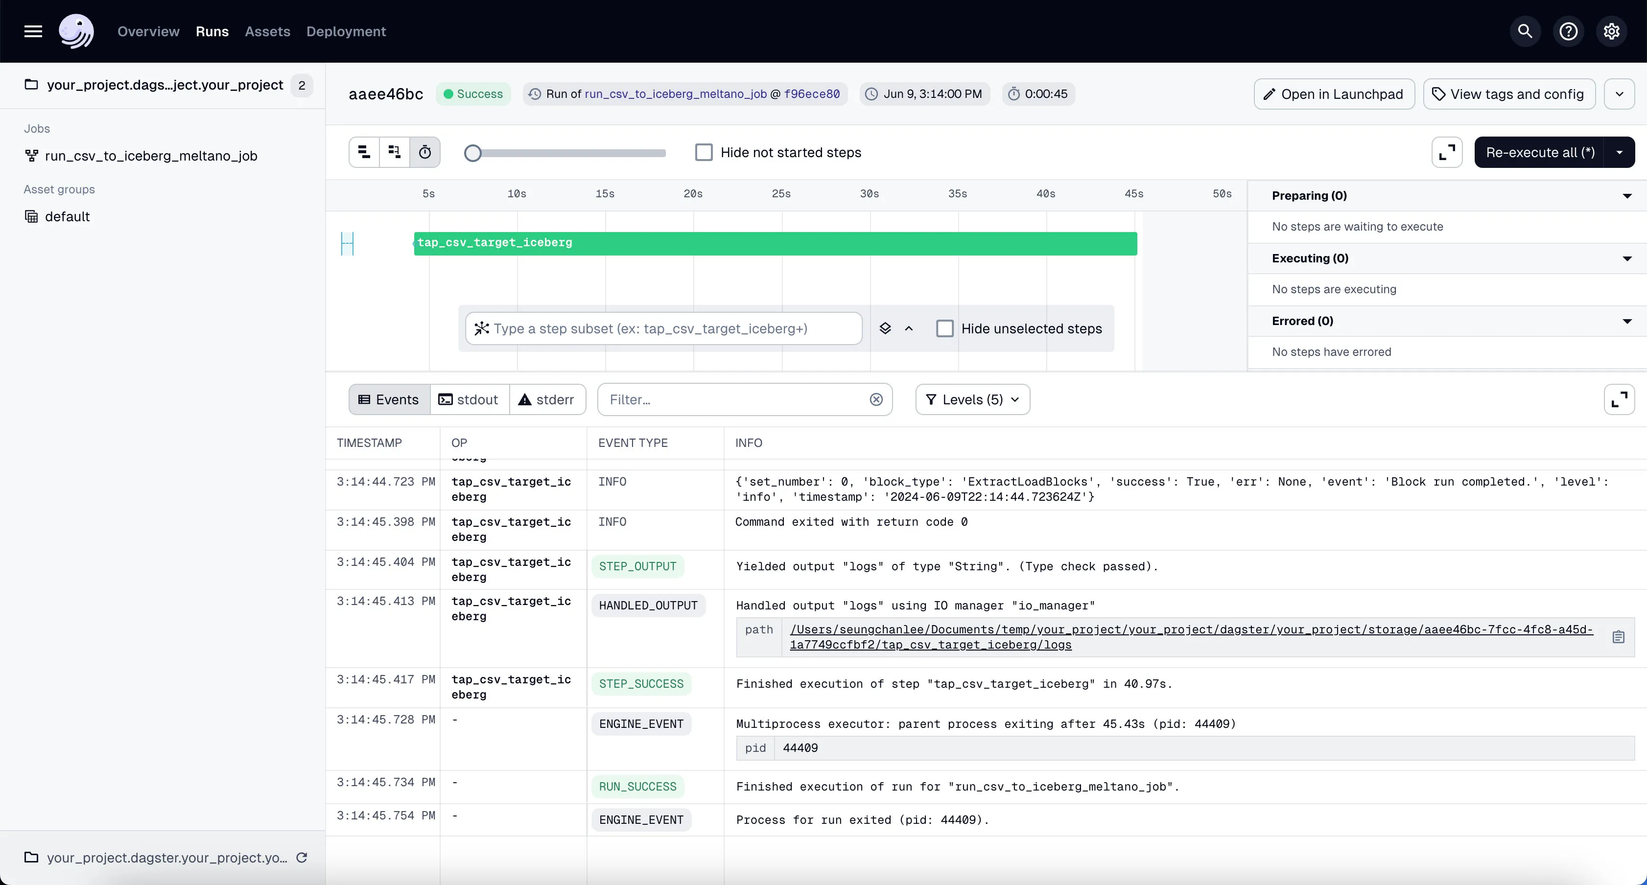Click the run ID aaee46bc heading
This screenshot has width=1647, height=885.
[x=385, y=94]
